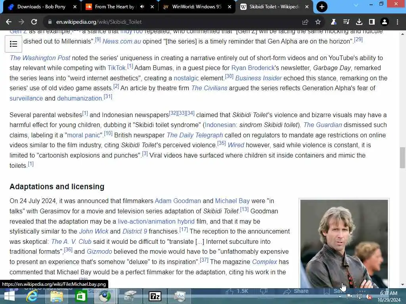Open the Business Insider link

tap(259, 78)
